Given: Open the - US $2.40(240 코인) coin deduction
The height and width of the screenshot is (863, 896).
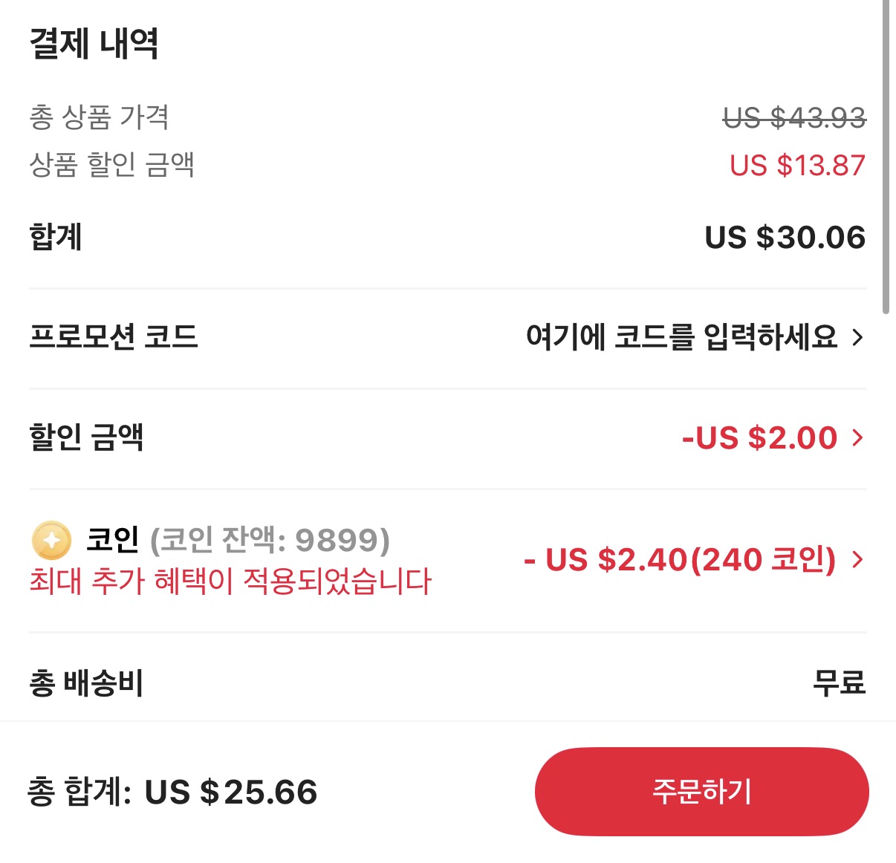Looking at the screenshot, I should click(x=680, y=559).
